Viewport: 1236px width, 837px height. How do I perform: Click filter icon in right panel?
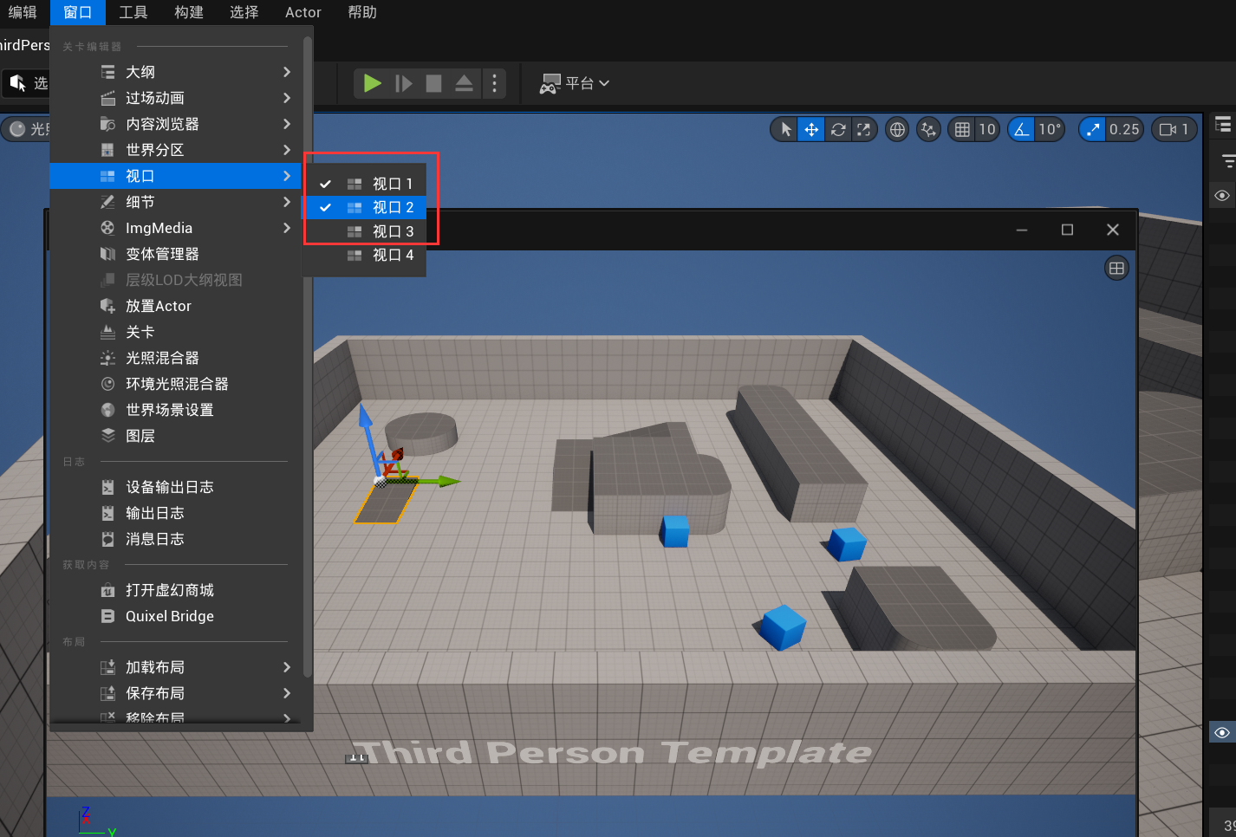pyautogui.click(x=1227, y=161)
